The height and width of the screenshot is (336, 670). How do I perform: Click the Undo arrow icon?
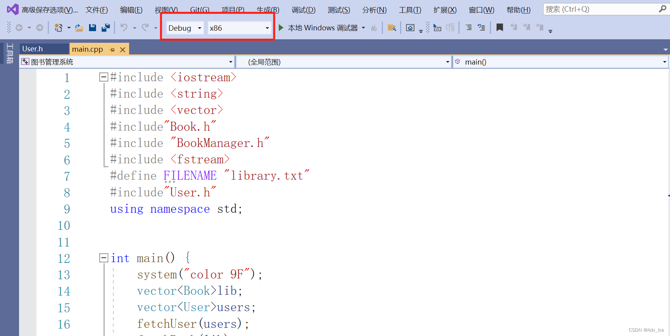(x=124, y=28)
